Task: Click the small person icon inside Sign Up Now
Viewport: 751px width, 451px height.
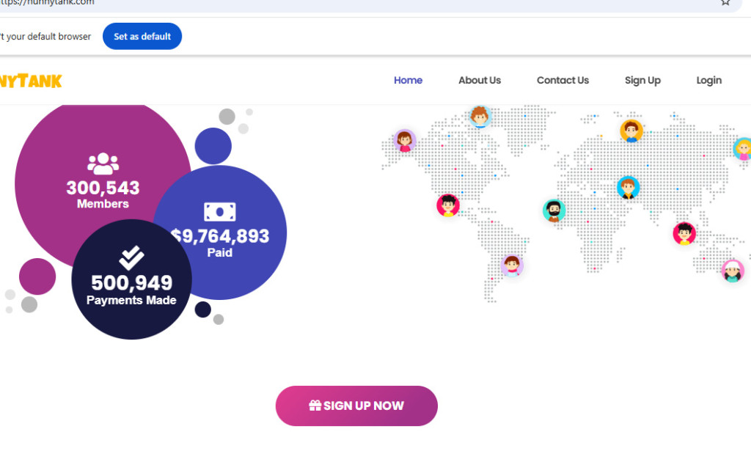Action: 314,405
